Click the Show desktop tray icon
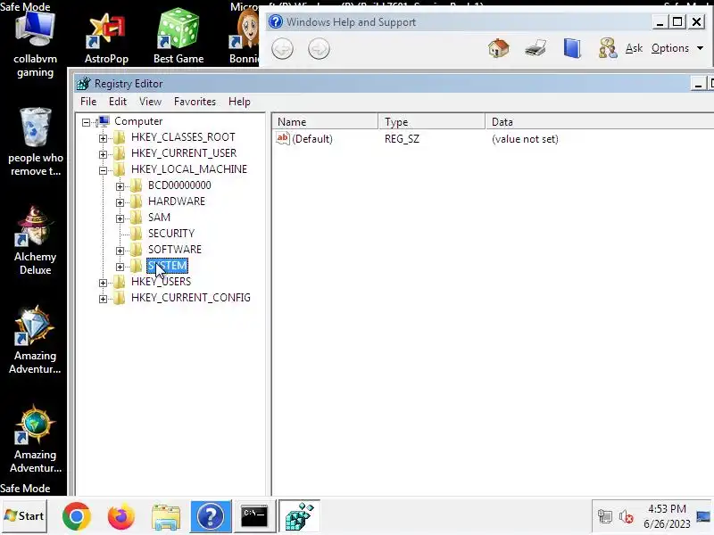 703,516
